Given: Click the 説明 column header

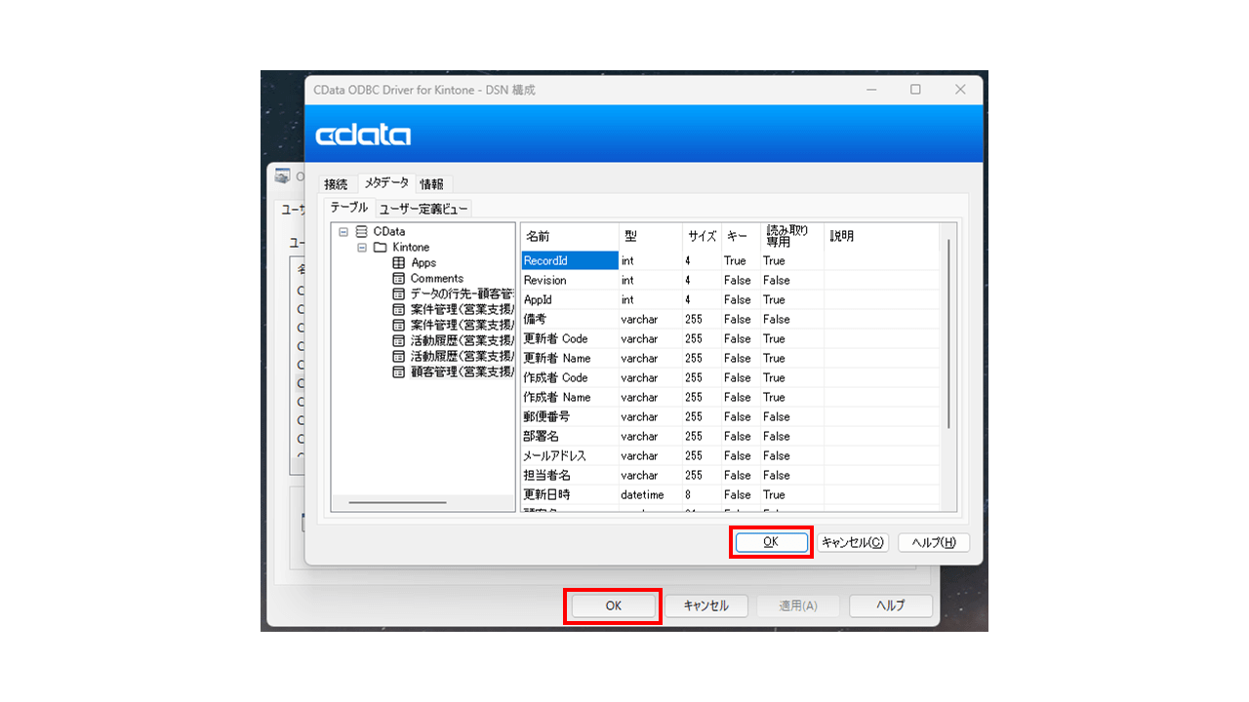Looking at the screenshot, I should (881, 236).
